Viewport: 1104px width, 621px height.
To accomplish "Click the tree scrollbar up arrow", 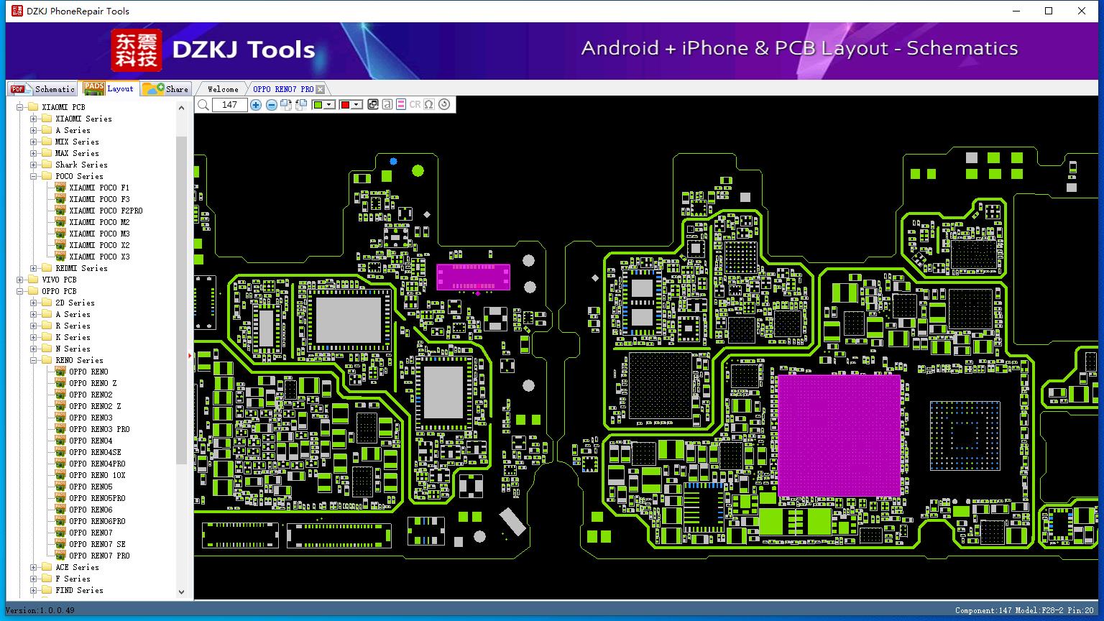I will point(181,107).
